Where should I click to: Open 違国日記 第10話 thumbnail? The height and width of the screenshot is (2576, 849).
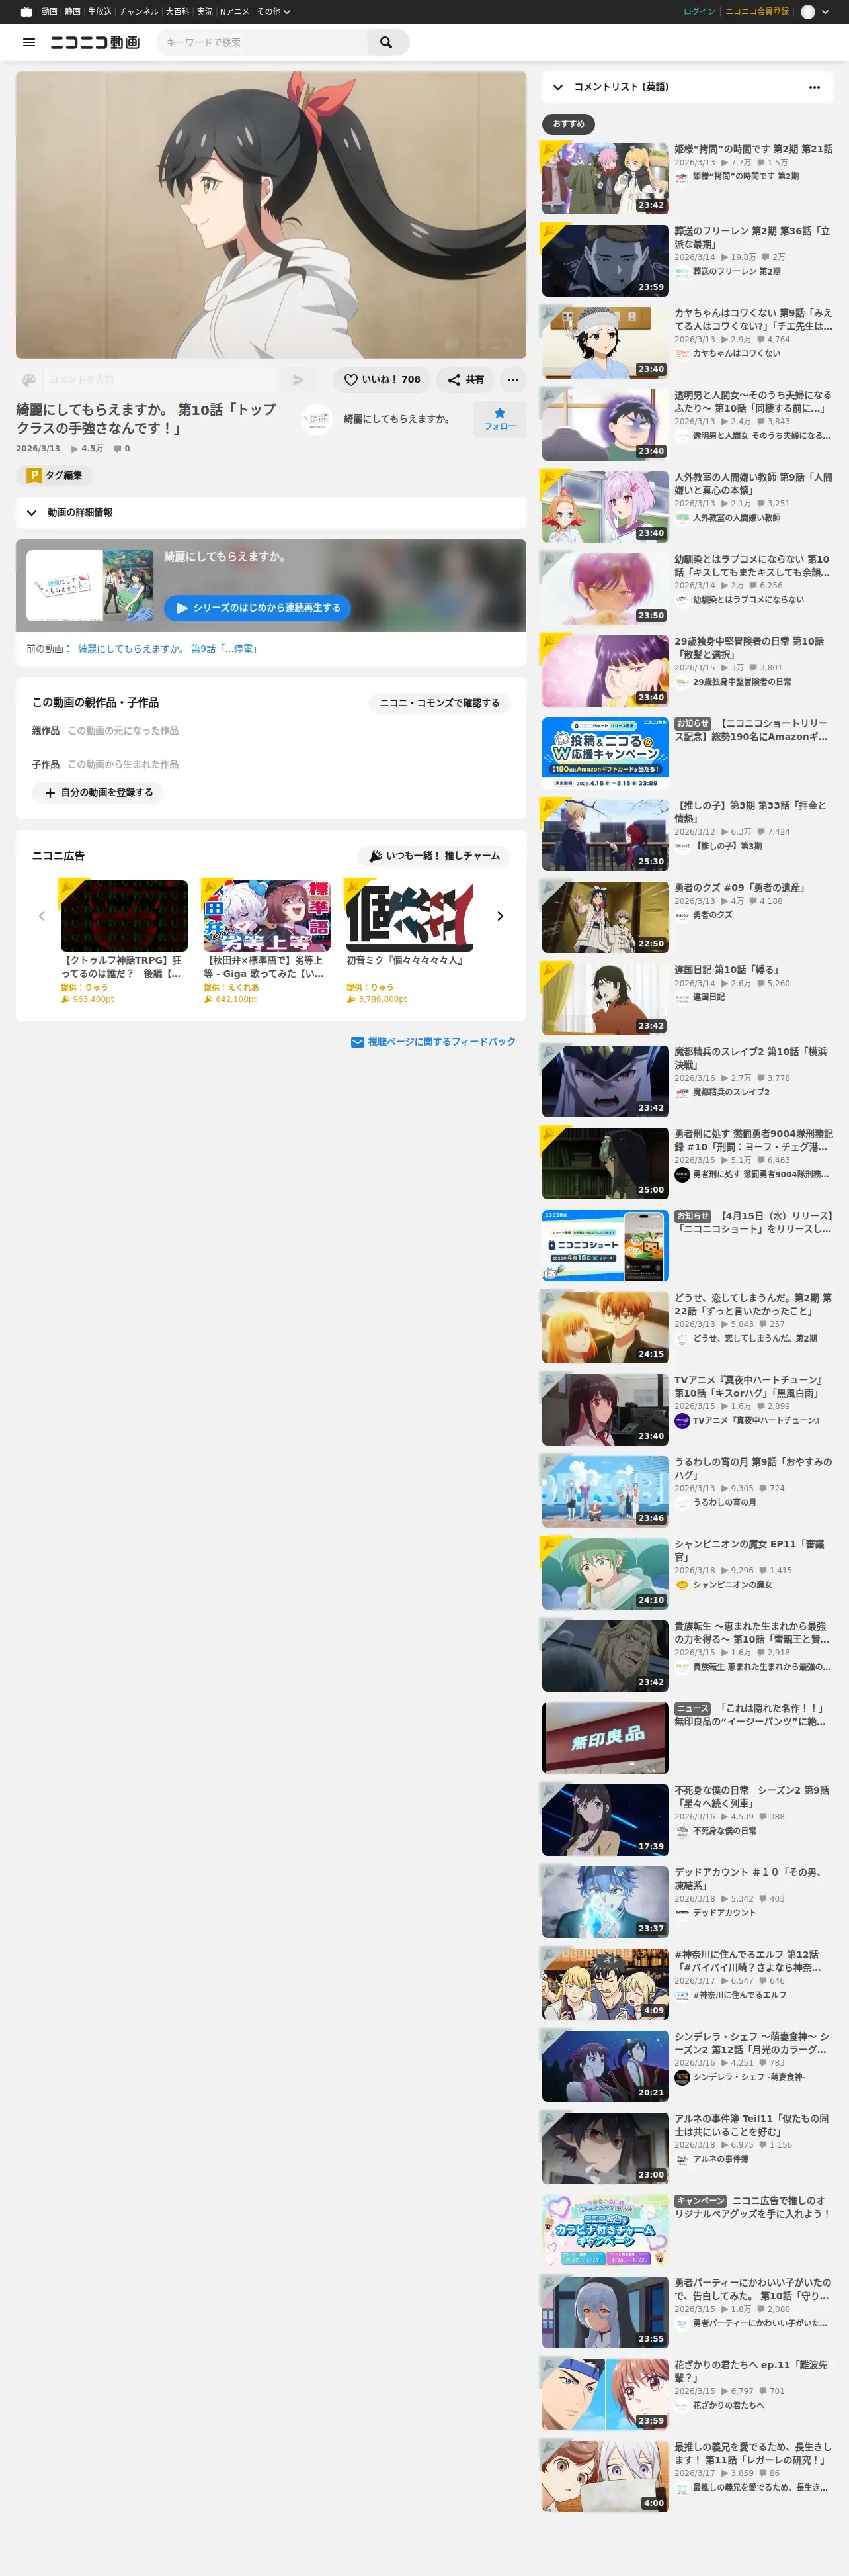(x=605, y=998)
